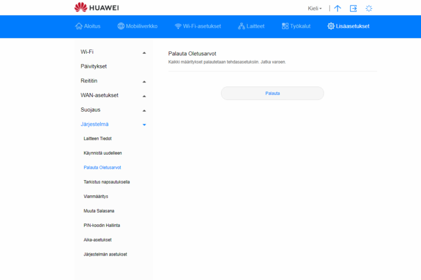Open the Kieli language dropdown
Viewport: 421px width, 280px height.
pyautogui.click(x=315, y=9)
